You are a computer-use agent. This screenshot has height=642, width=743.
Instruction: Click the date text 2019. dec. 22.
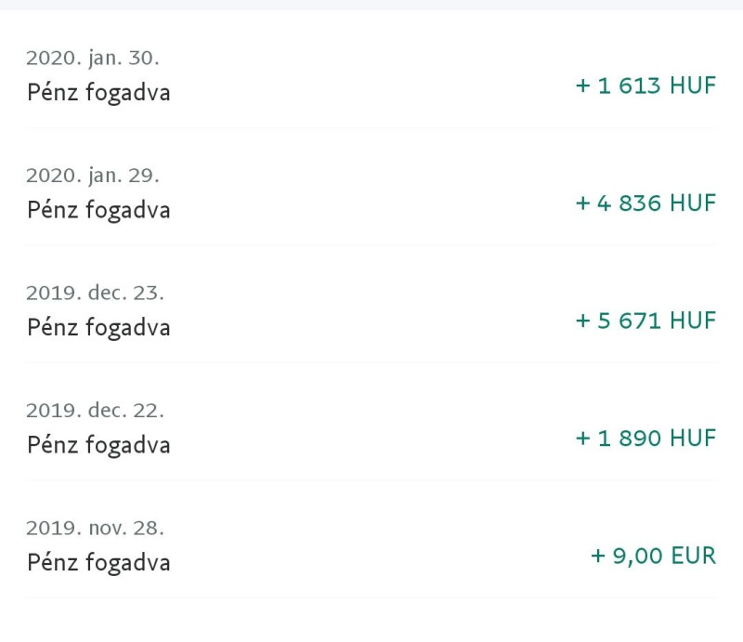click(95, 411)
